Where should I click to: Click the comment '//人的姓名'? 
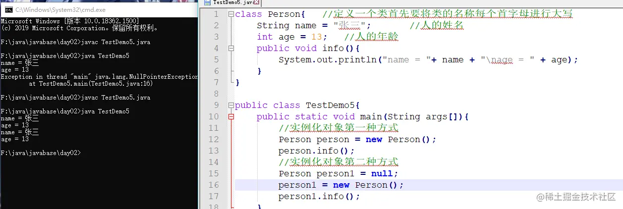437,25
